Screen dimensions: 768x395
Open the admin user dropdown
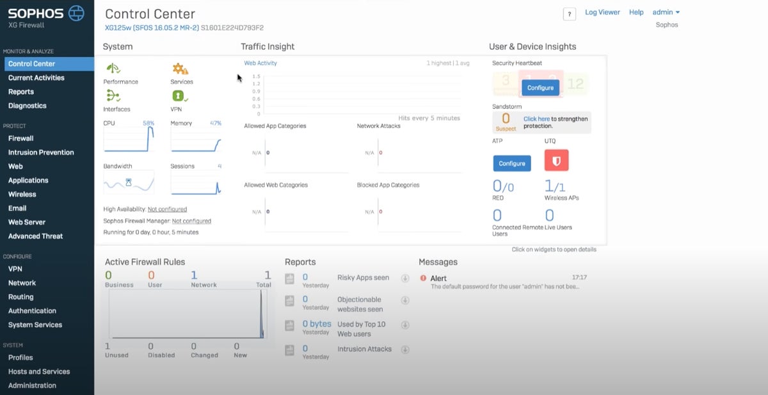pyautogui.click(x=666, y=12)
